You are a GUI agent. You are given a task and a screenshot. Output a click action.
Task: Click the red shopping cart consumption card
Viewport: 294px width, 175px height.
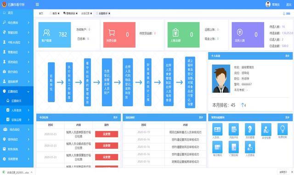click(119, 35)
